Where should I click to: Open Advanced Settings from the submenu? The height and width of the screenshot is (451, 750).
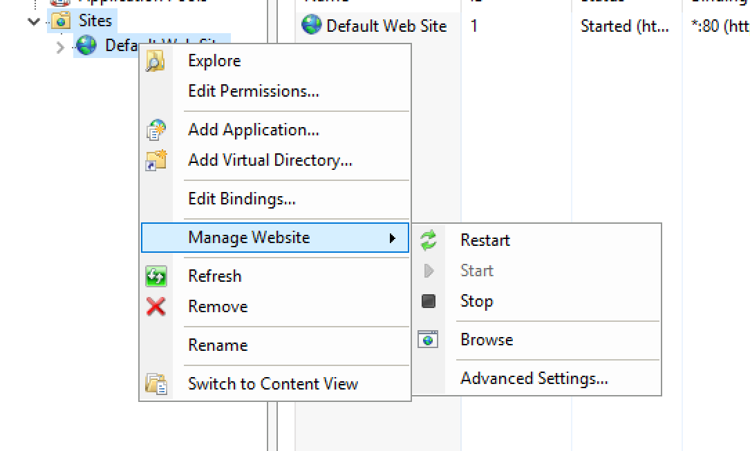pyautogui.click(x=534, y=378)
